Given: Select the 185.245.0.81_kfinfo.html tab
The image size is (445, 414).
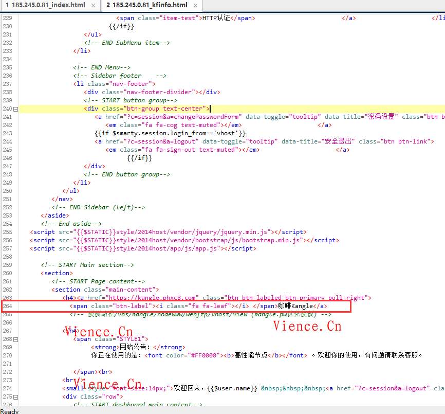Looking at the screenshot, I should [146, 5].
